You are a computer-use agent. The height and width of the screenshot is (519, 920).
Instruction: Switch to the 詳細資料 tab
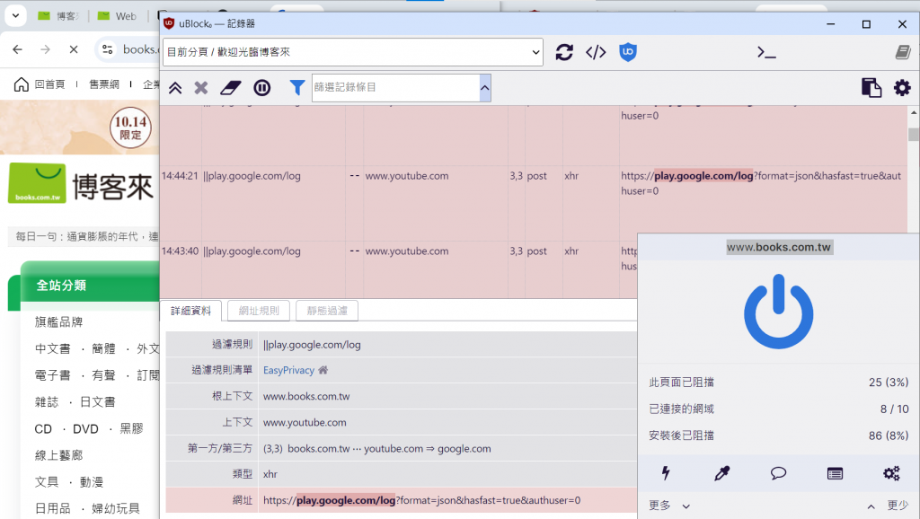point(190,311)
